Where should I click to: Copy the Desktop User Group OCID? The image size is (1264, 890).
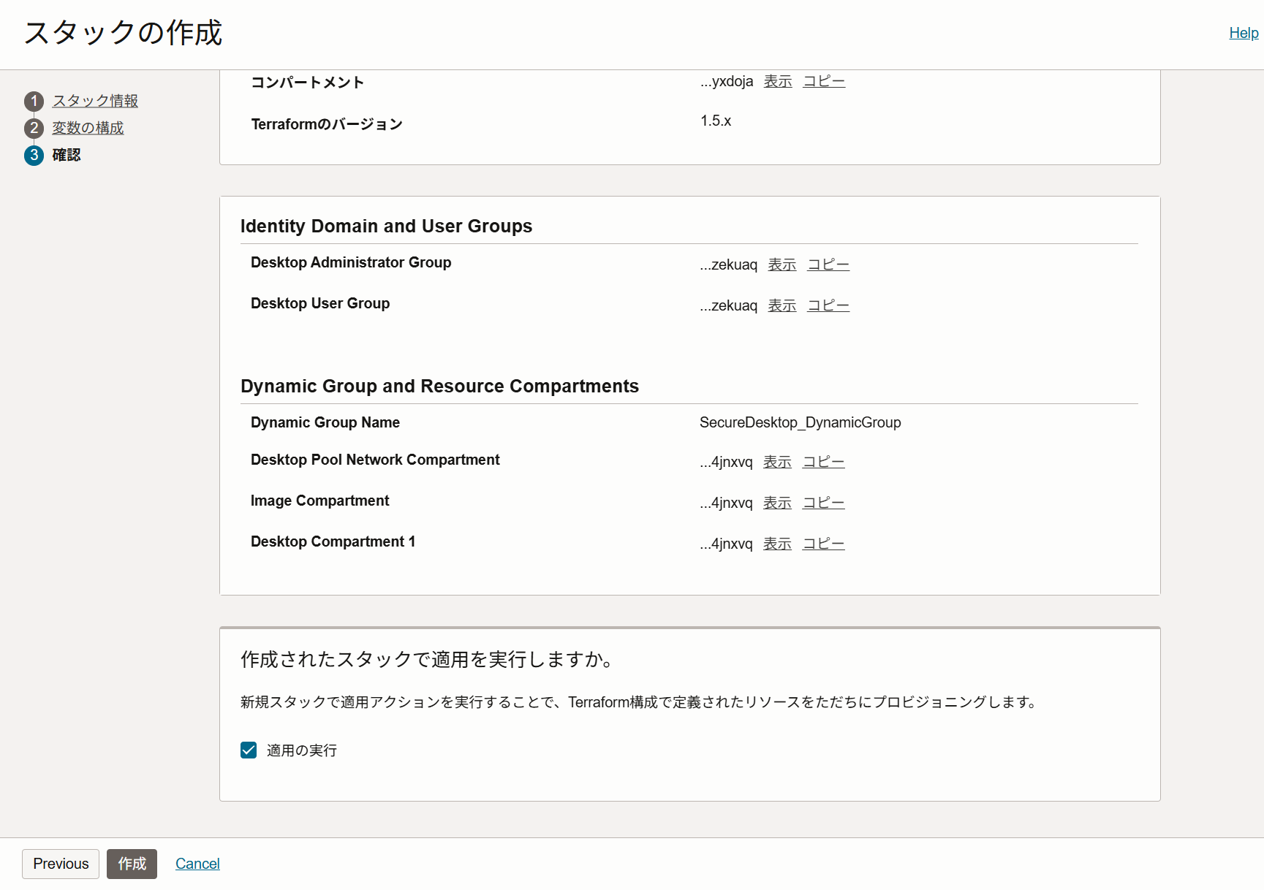click(x=828, y=305)
